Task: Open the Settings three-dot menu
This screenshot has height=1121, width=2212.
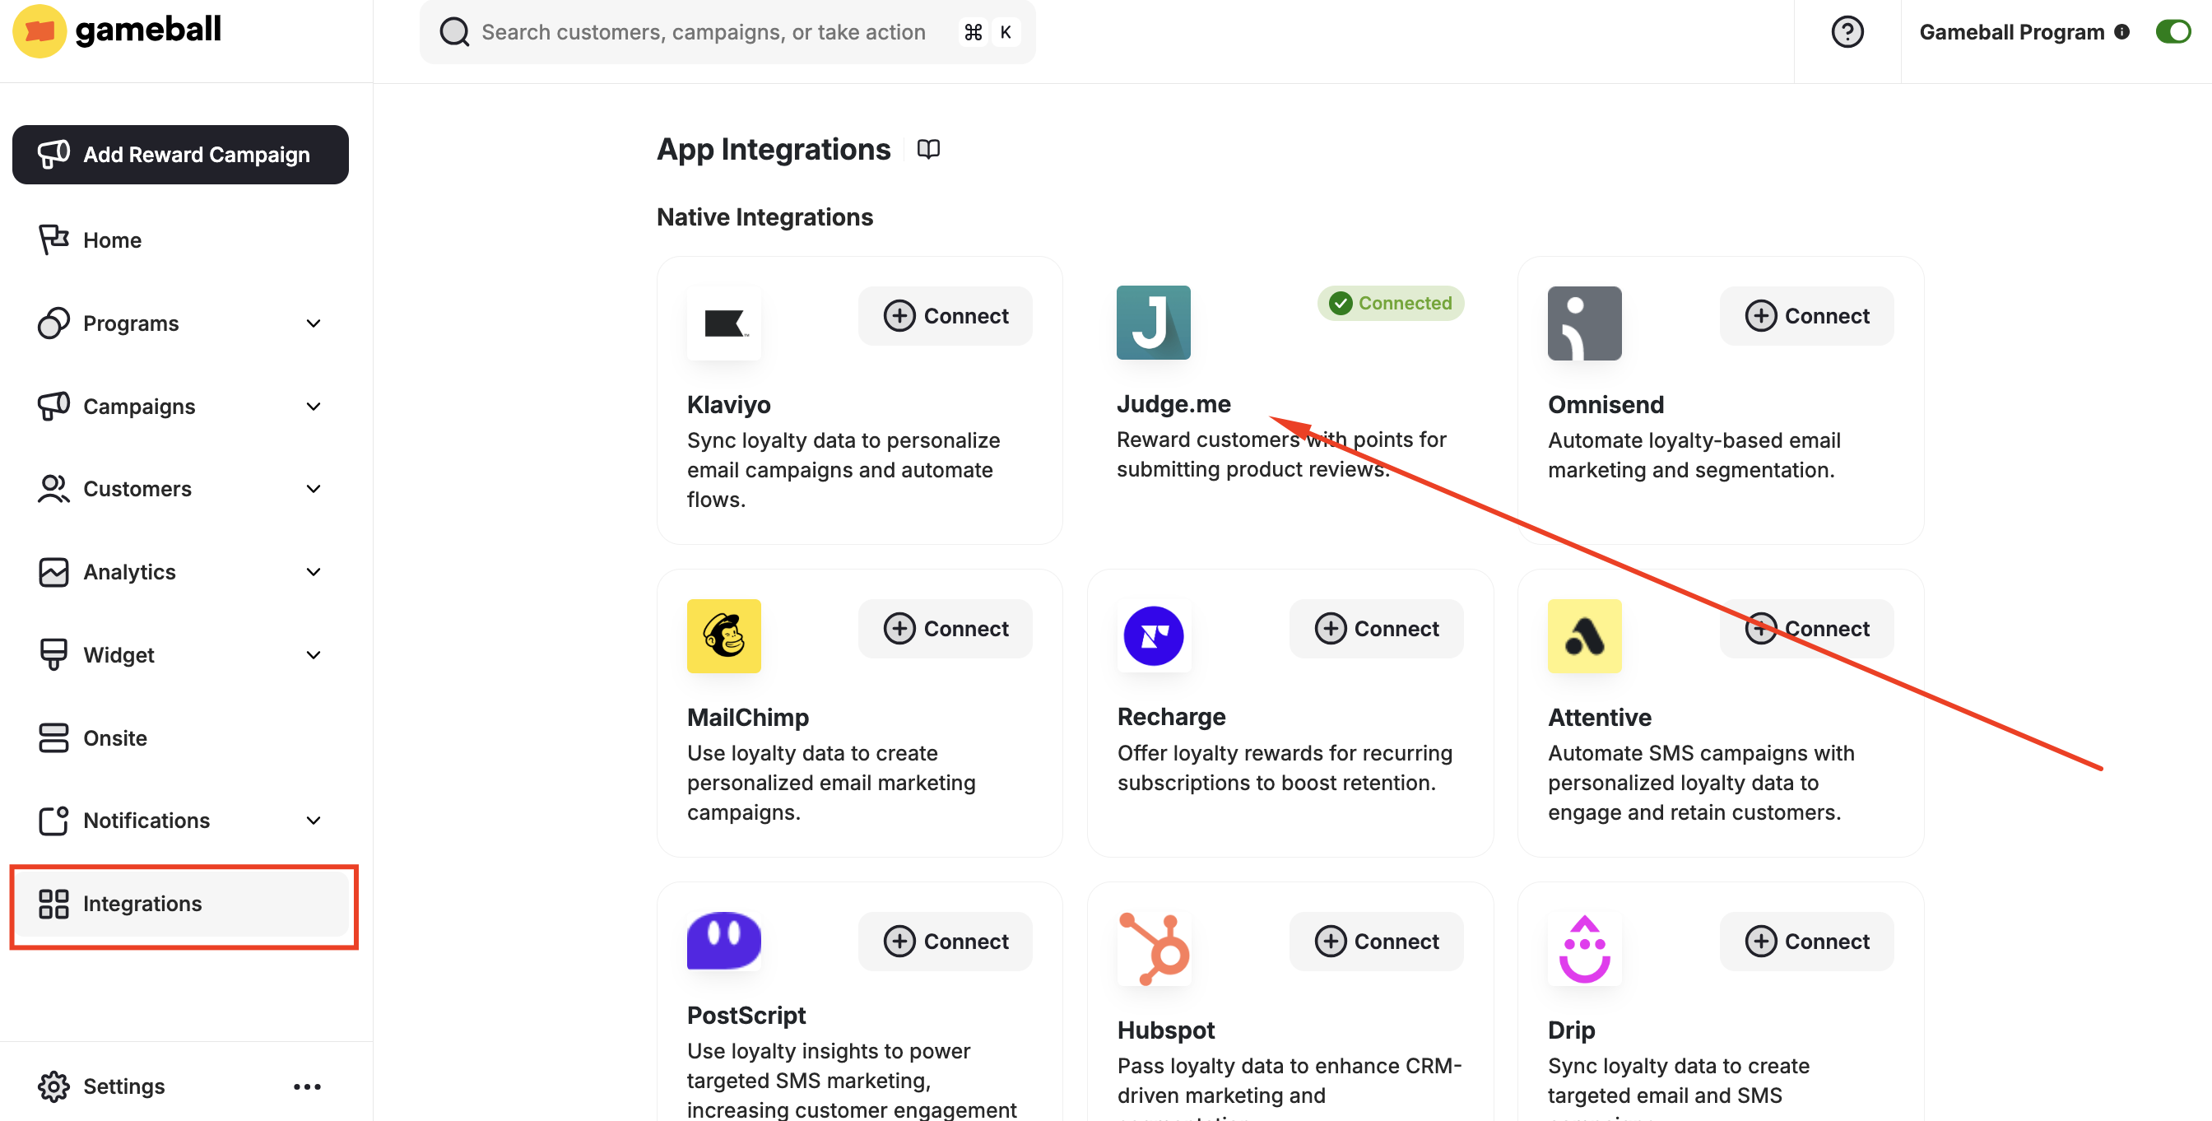Action: point(307,1086)
